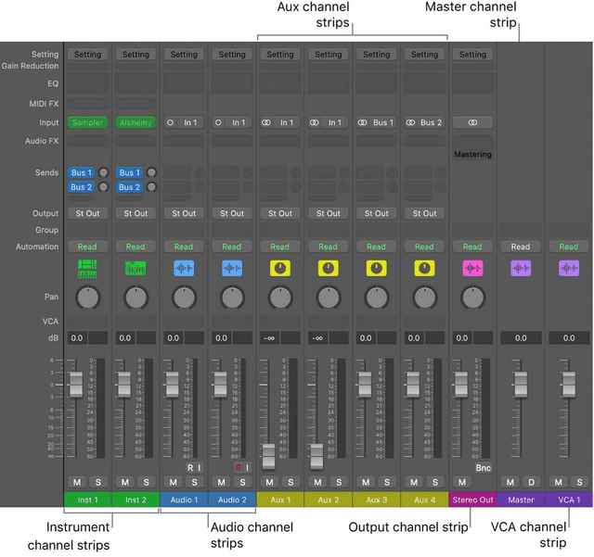Open the Audio 1 Setting menu
594x557 pixels.
(x=184, y=55)
